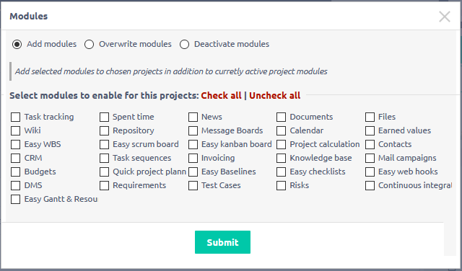Tick the Spent time module checkbox
This screenshot has width=462, height=271.
tap(104, 117)
